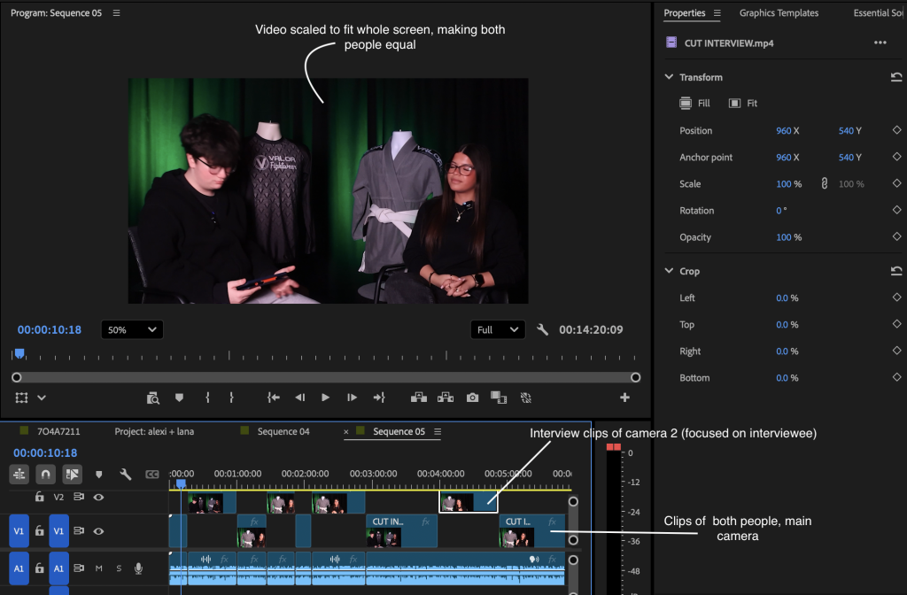Viewport: 907px width, 595px height.
Task: Add a keyframe for Opacity
Action: pos(896,237)
